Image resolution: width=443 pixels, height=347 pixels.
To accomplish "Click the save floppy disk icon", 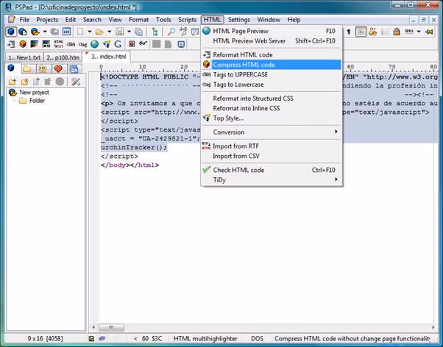I will (119, 32).
